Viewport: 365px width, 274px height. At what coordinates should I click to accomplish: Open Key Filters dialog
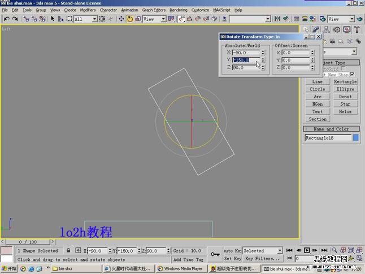click(263, 259)
